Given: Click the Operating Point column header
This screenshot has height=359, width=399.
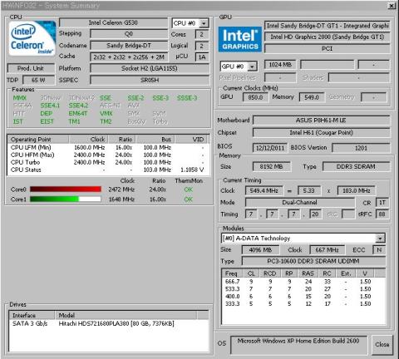Looking at the screenshot, I should pos(38,140).
